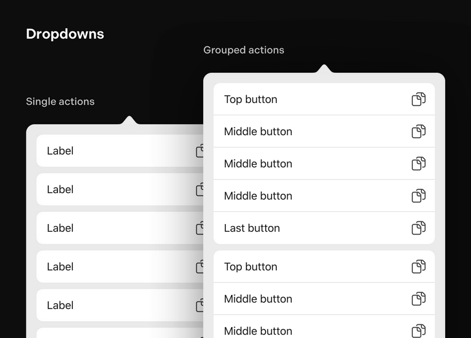Image resolution: width=471 pixels, height=338 pixels.
Task: Click the copy icon on the first group's second Middle button
Action: (x=418, y=164)
